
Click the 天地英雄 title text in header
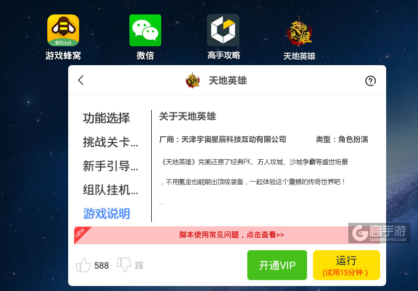(x=228, y=81)
